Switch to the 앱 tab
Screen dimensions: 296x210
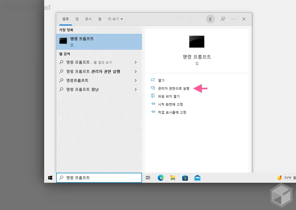(x=77, y=19)
